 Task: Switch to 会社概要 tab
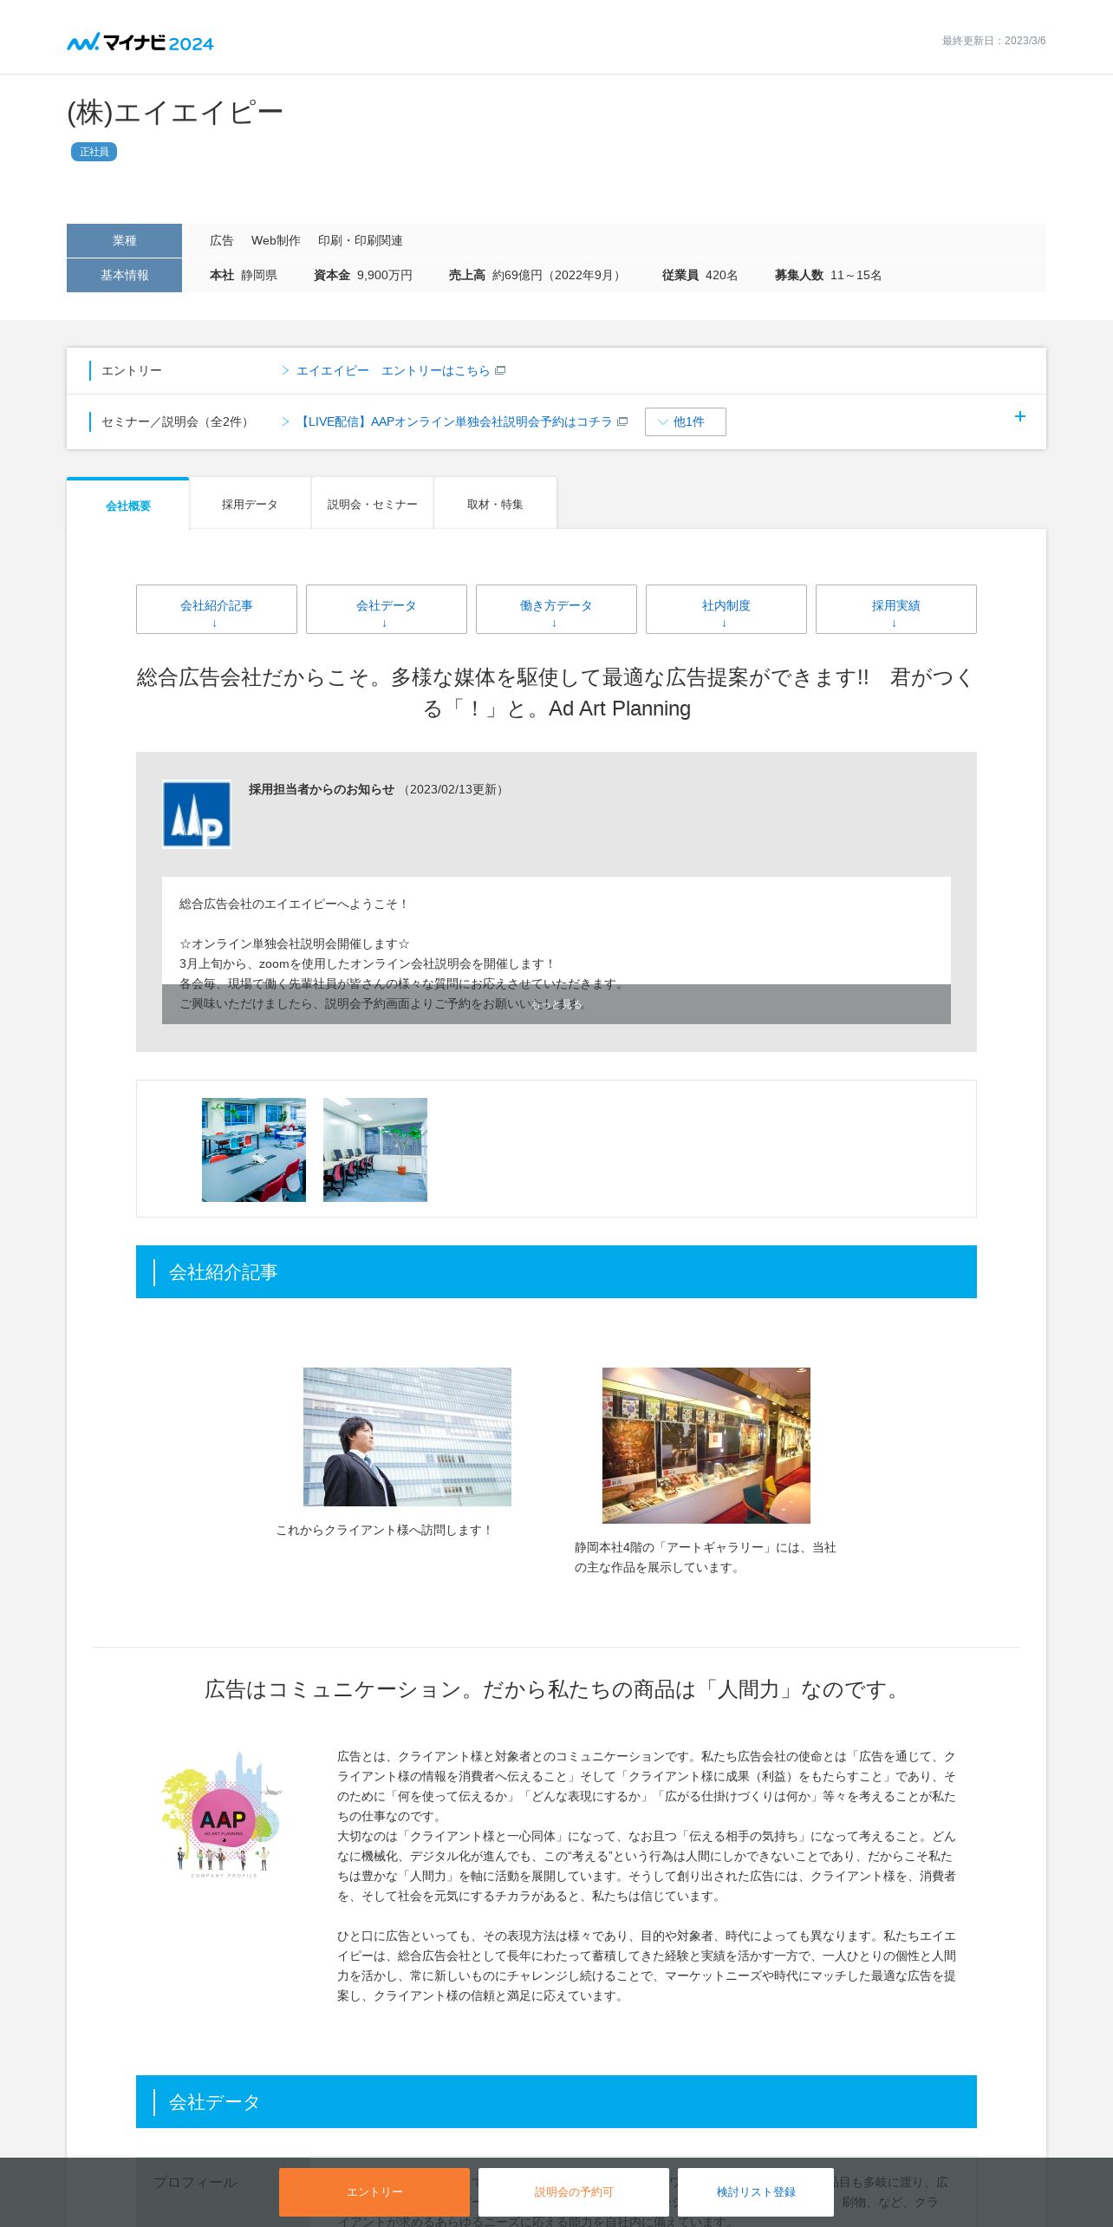pyautogui.click(x=128, y=505)
